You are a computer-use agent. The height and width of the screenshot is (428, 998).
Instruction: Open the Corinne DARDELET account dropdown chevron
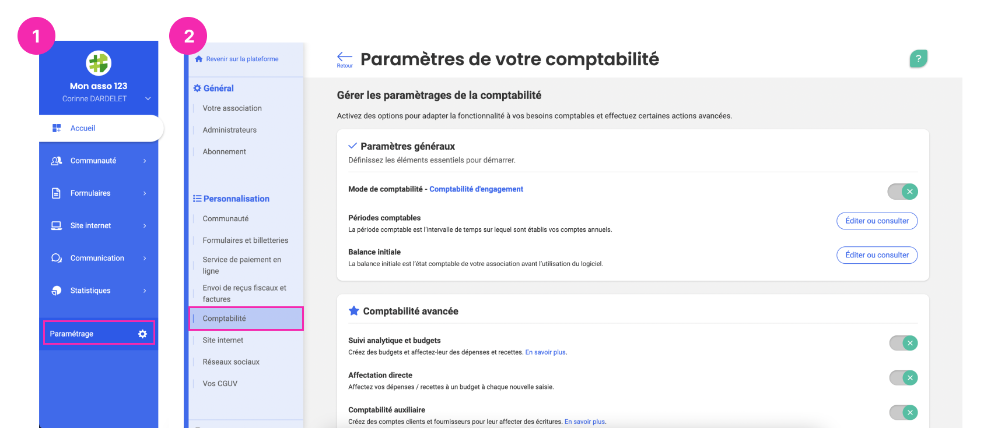(x=148, y=98)
